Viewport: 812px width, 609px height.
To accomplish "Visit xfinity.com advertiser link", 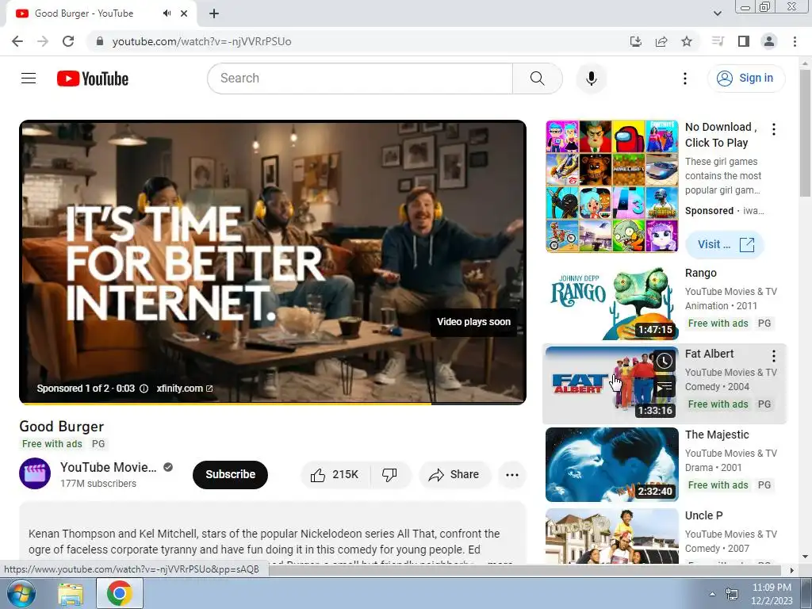I will tap(184, 389).
